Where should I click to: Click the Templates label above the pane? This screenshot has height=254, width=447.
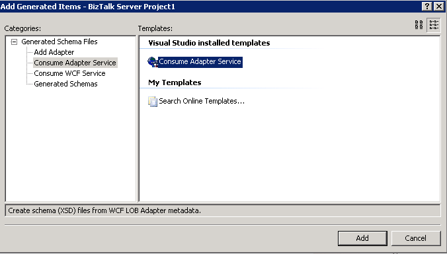(155, 28)
